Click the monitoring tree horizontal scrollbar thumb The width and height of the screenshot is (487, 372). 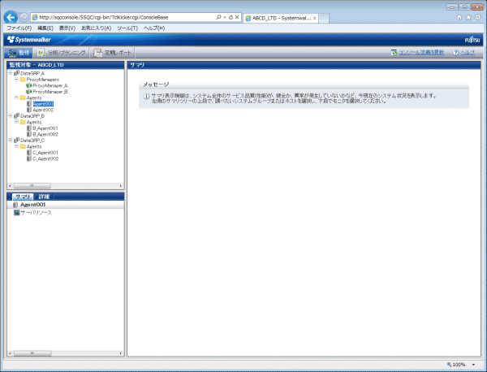click(32, 186)
